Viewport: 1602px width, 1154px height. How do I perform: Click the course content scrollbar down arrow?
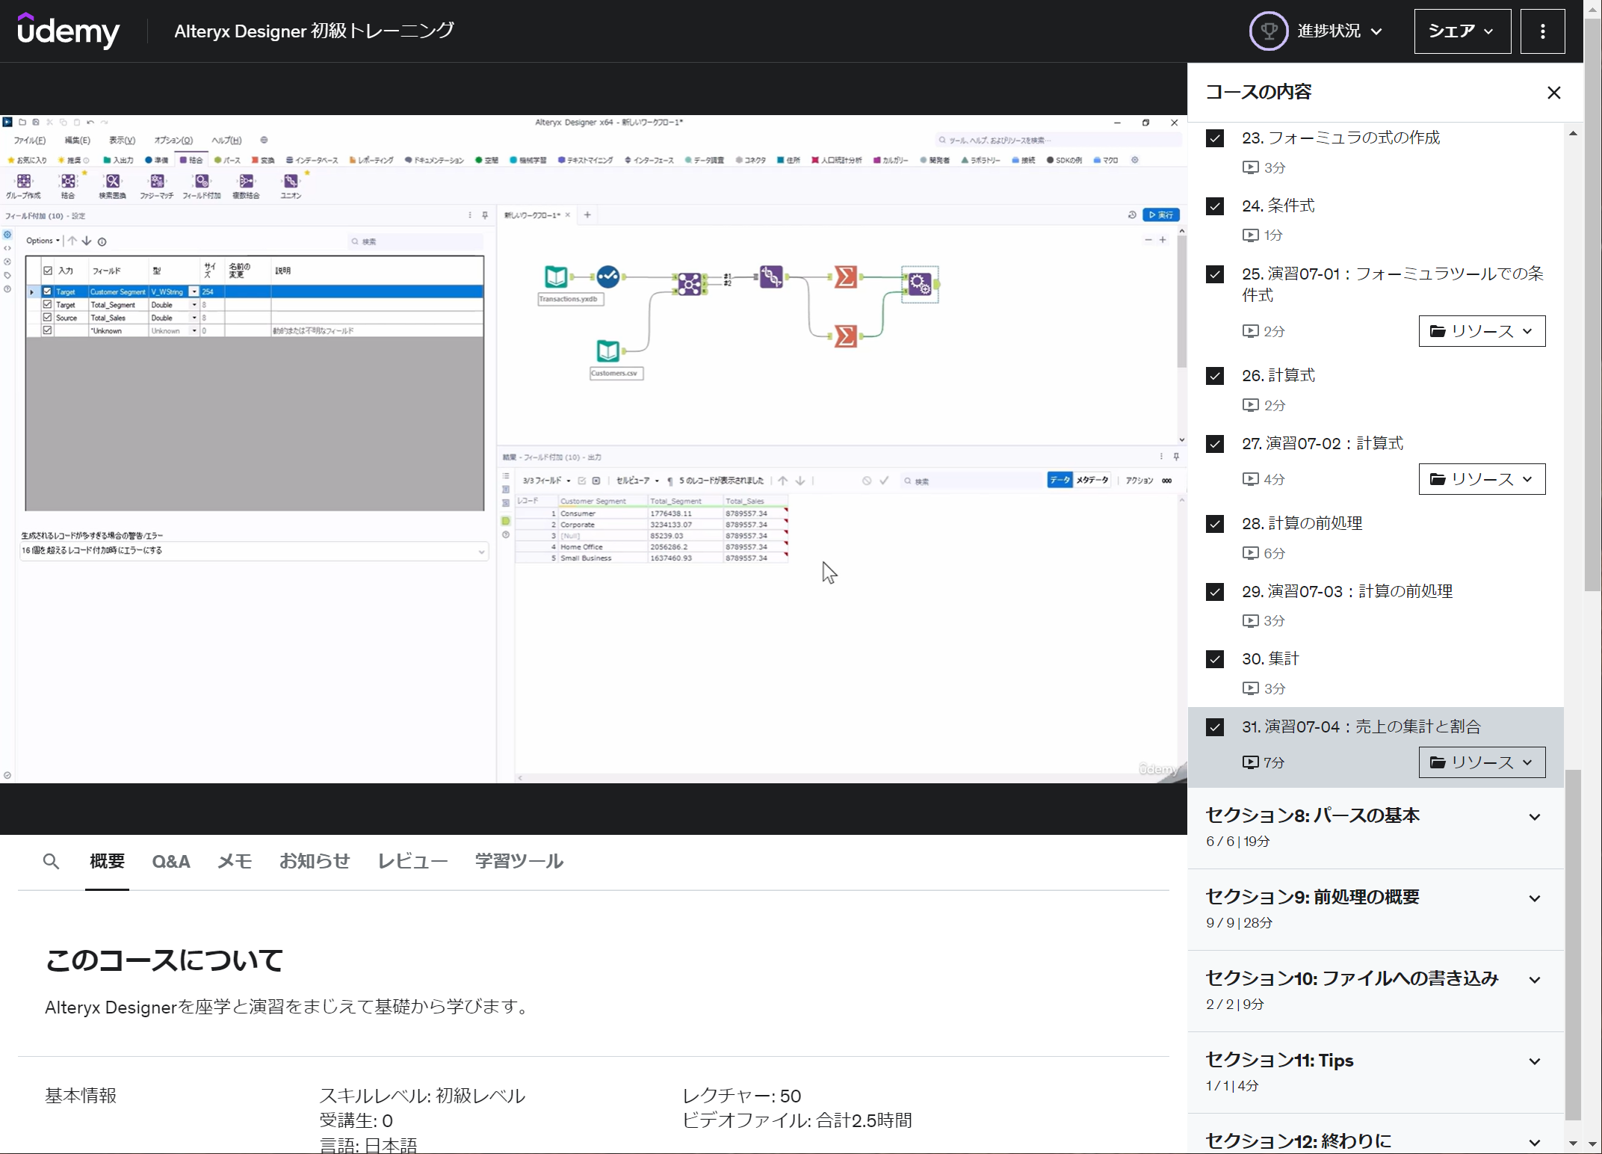click(x=1572, y=1143)
